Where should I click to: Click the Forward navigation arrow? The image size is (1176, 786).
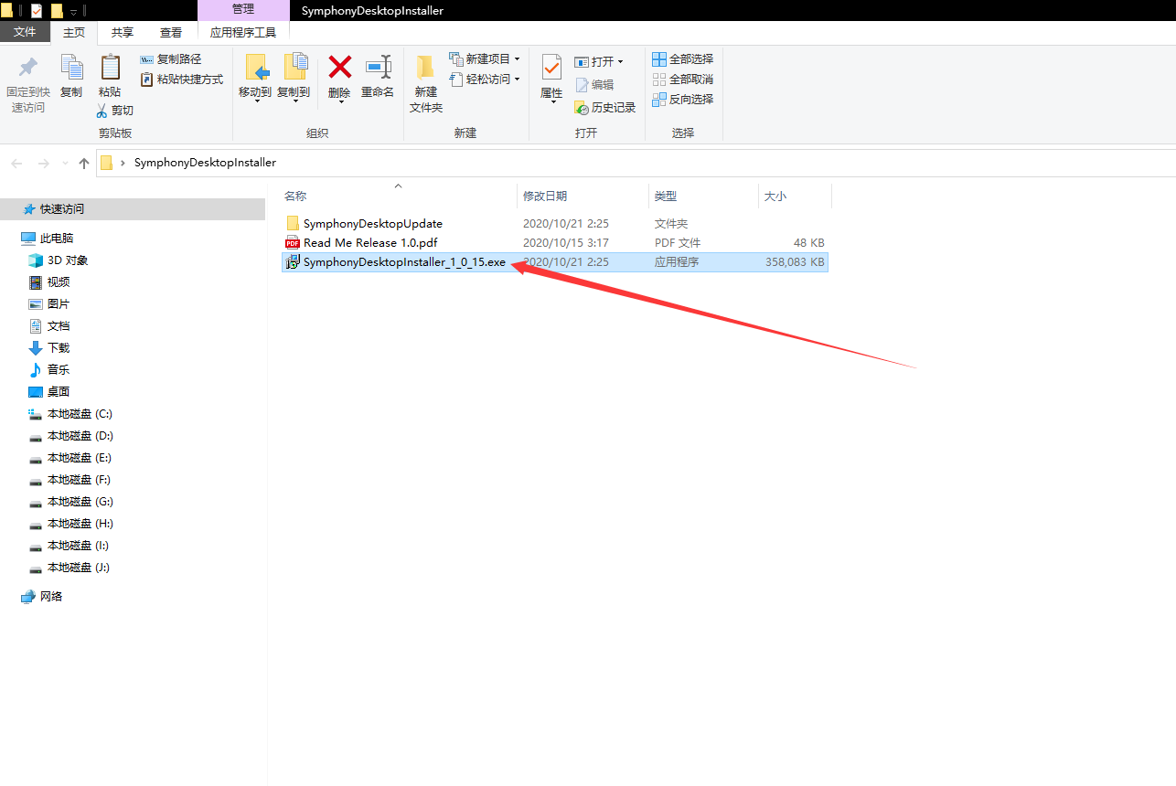click(x=43, y=163)
